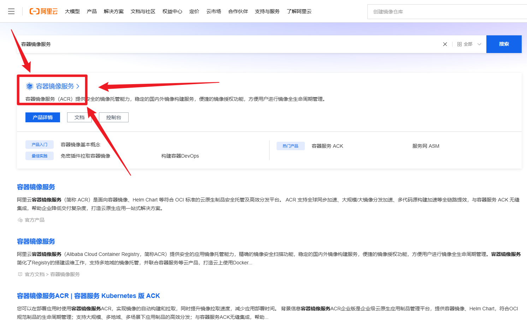Click the 官方产品 cloud icon
Viewport: 527px width, 322px height.
20,220
